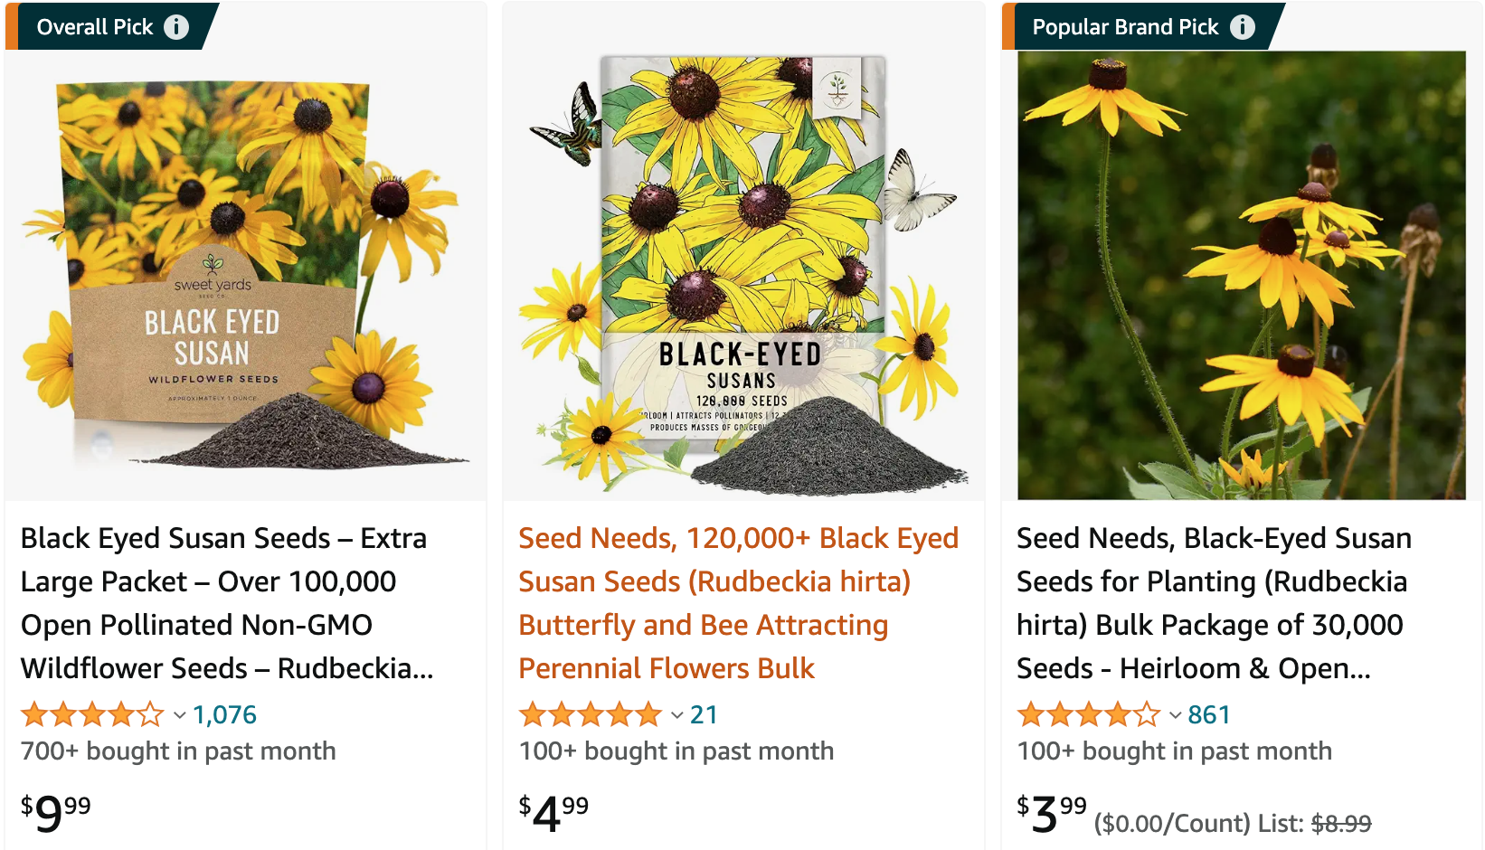This screenshot has width=1485, height=850.
Task: Open the rating breakdown chevron next to 861
Action: [x=1176, y=716]
